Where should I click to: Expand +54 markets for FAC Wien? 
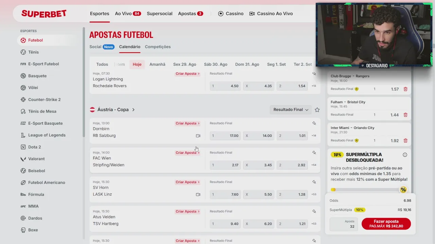(314, 165)
